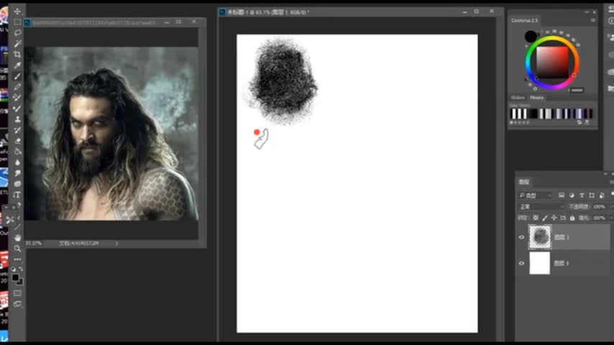The width and height of the screenshot is (614, 345).
Task: Select the Eyedropper tool
Action: pyautogui.click(x=17, y=65)
